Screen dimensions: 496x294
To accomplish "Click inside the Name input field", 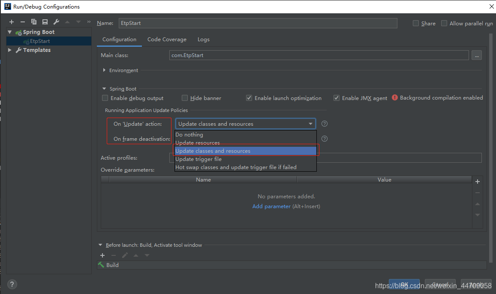I will tap(257, 23).
